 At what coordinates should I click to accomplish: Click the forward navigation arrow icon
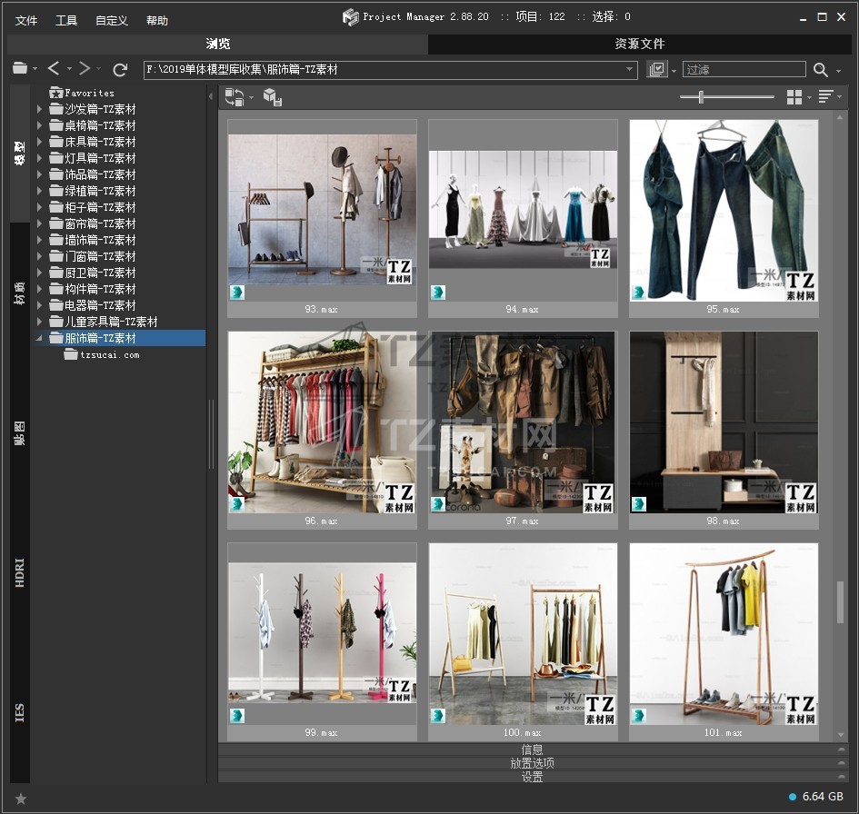pyautogui.click(x=85, y=69)
